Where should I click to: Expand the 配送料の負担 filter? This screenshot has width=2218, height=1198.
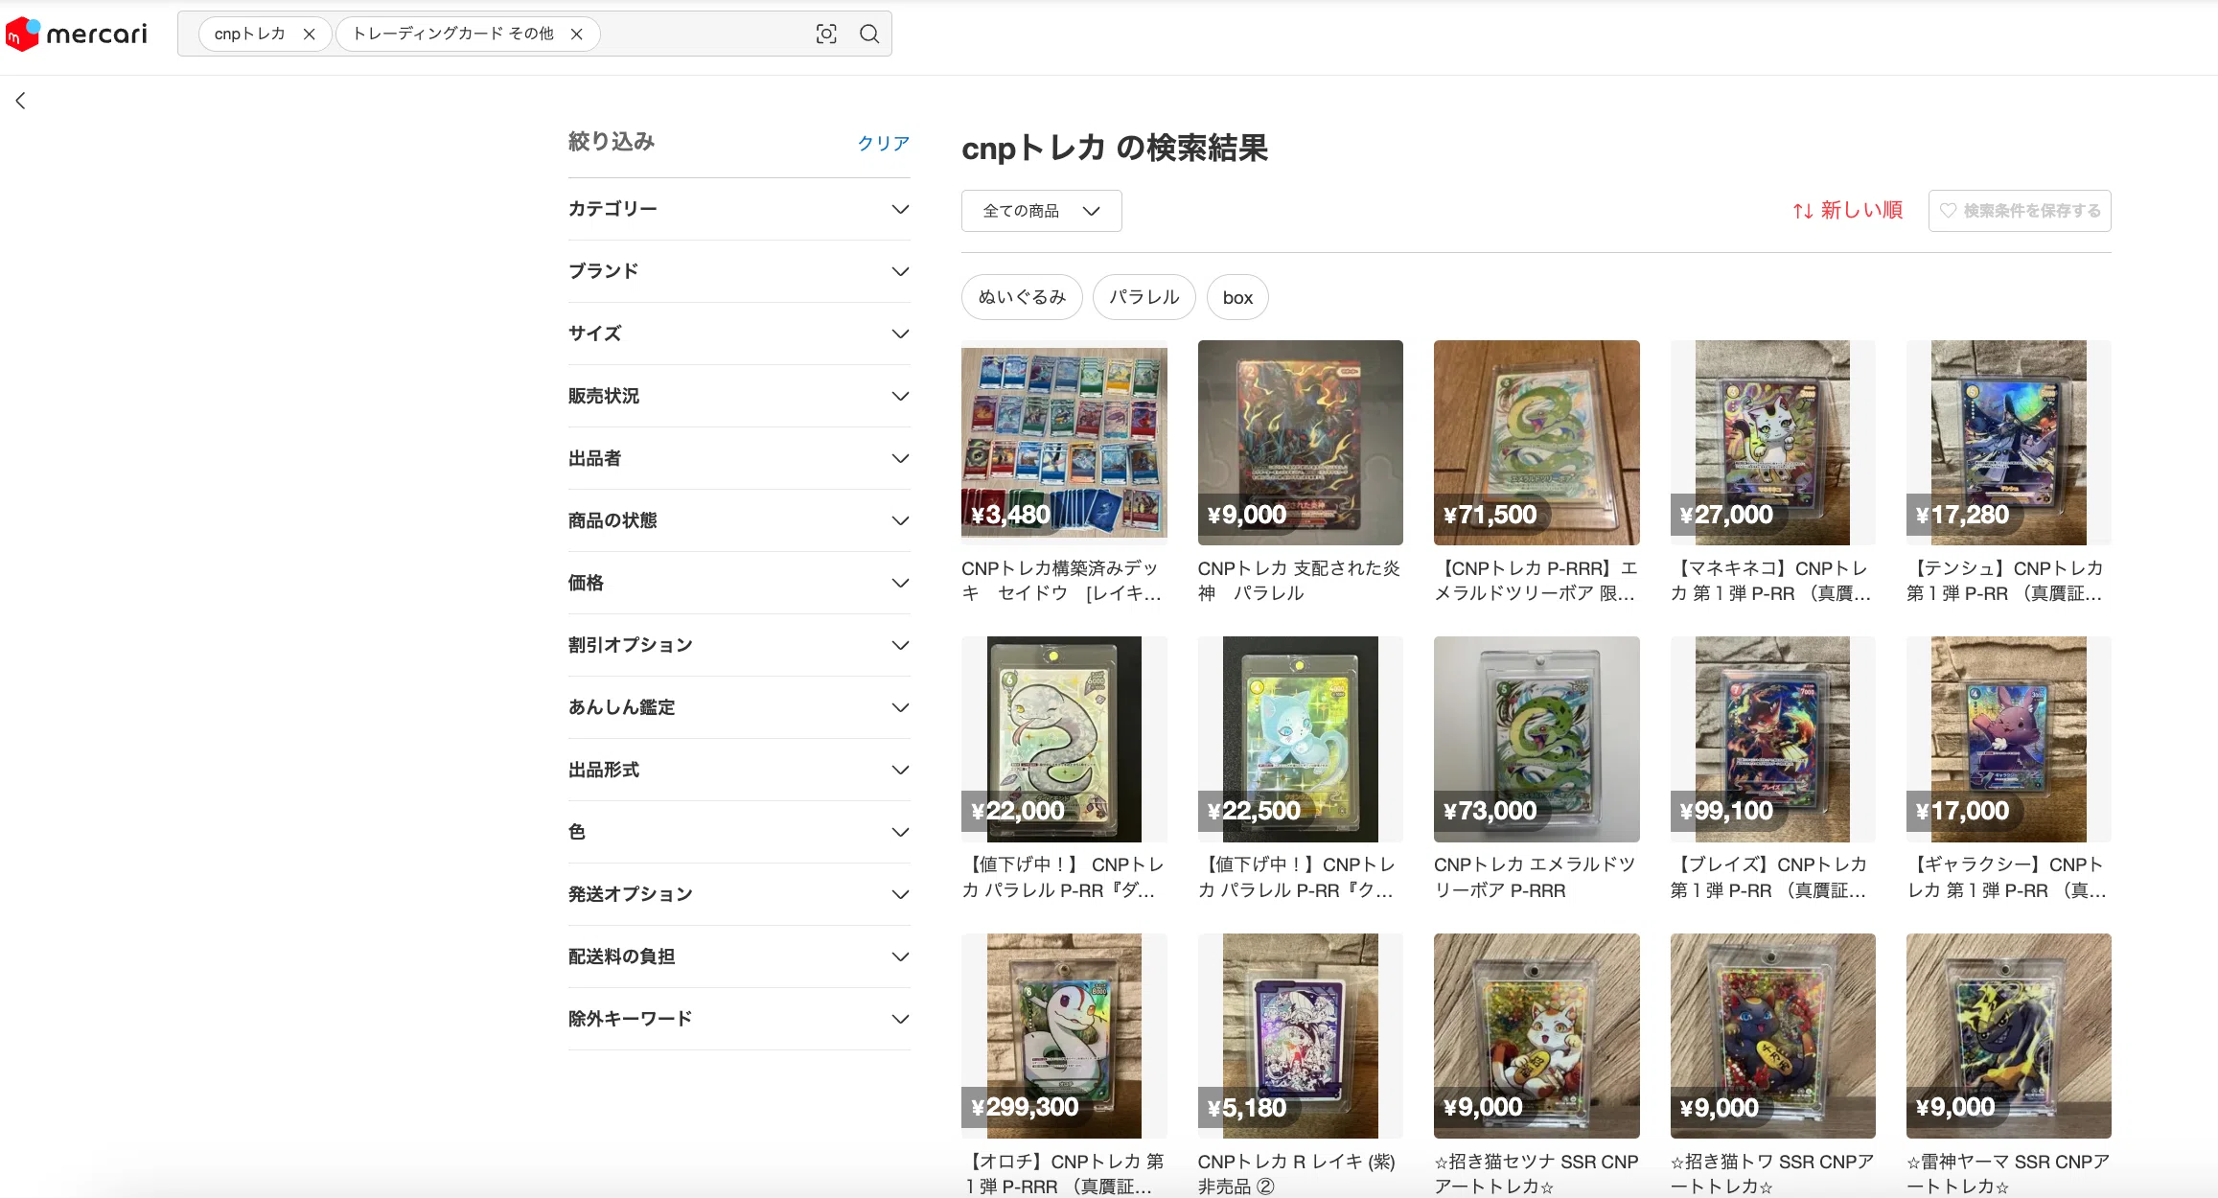coord(739,956)
